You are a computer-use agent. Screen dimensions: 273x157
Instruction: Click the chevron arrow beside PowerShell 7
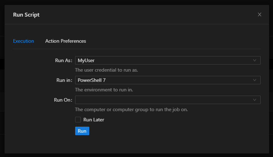(x=255, y=80)
